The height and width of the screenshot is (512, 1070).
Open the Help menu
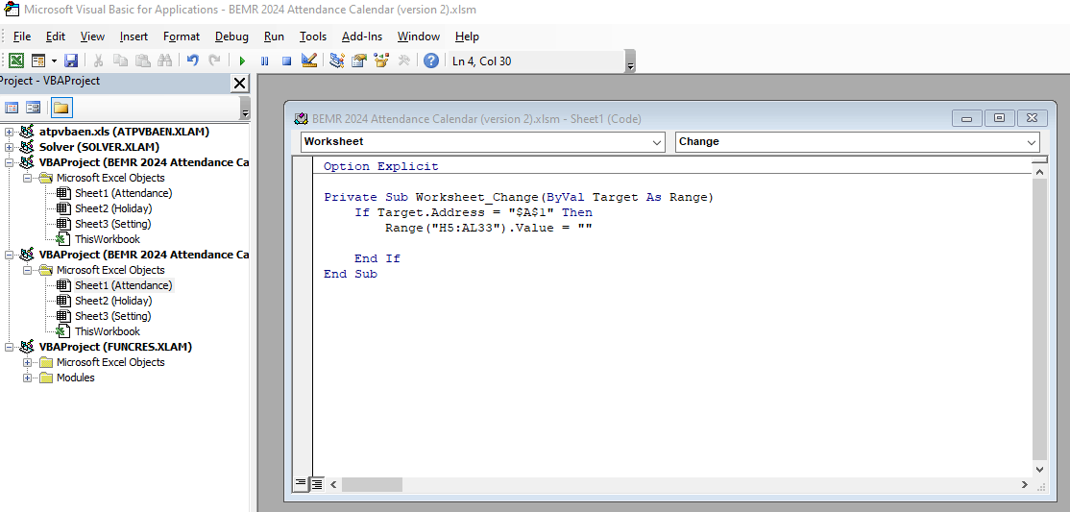click(467, 37)
